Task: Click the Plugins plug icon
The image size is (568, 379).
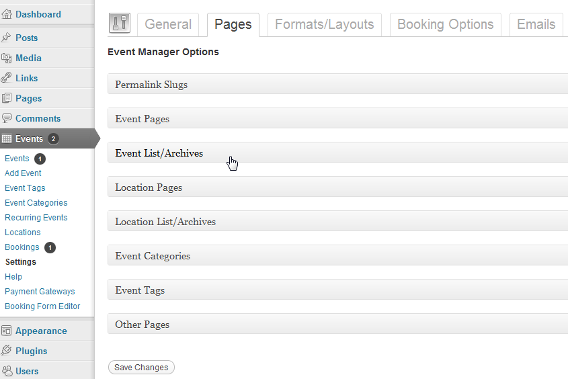Action: [7, 350]
